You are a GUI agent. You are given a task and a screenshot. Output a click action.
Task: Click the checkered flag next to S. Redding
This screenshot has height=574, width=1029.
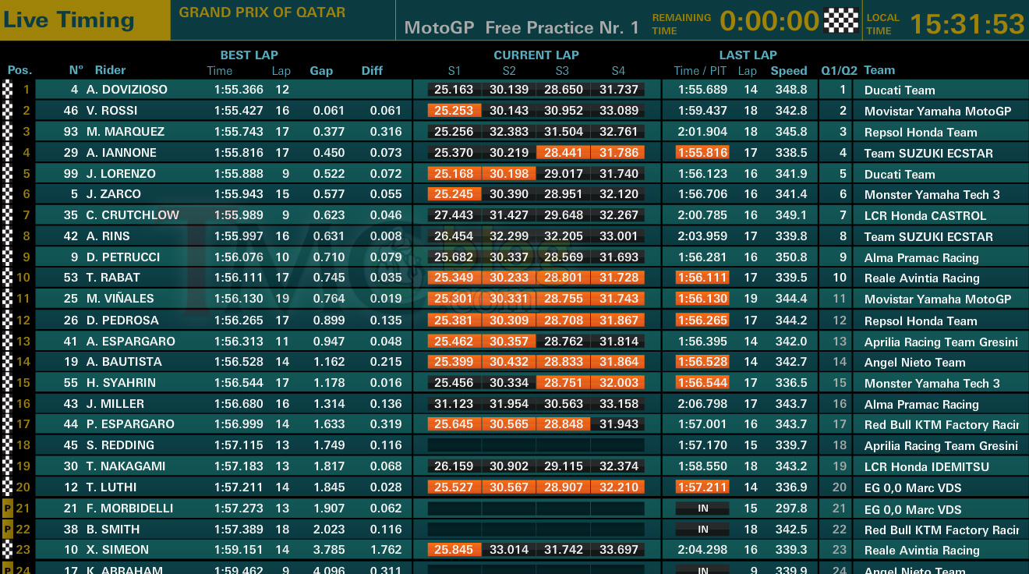coord(8,445)
